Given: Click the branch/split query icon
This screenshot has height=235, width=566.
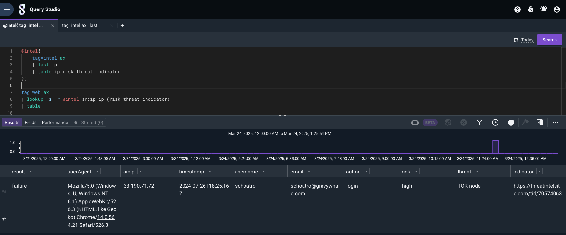Looking at the screenshot, I should pos(479,122).
